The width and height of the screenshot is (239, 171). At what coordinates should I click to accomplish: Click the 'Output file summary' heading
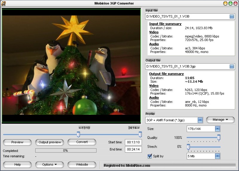[x=166, y=74]
